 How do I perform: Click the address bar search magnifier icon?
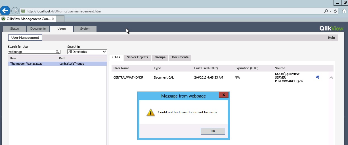[x=326, y=11]
